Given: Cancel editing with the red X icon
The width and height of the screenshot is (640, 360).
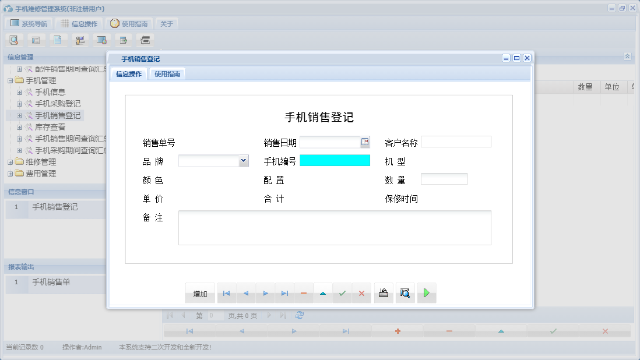Looking at the screenshot, I should coord(361,294).
